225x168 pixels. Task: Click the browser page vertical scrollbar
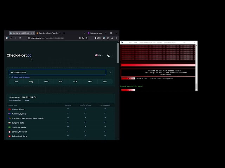(118, 52)
